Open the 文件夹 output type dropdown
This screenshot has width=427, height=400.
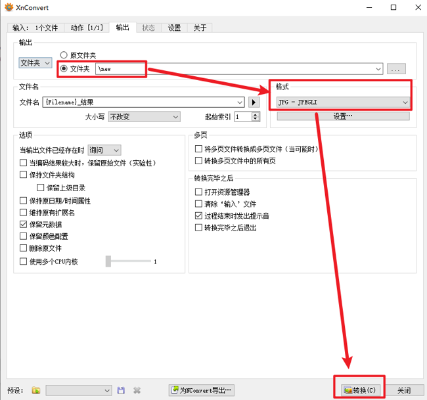tap(35, 63)
